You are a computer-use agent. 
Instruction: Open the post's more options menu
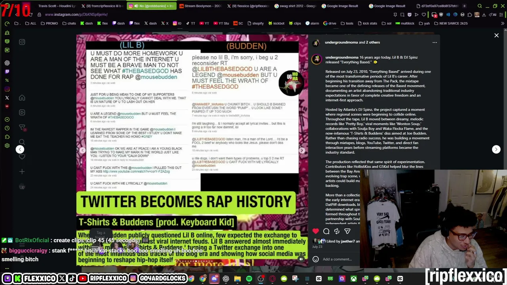click(x=435, y=42)
